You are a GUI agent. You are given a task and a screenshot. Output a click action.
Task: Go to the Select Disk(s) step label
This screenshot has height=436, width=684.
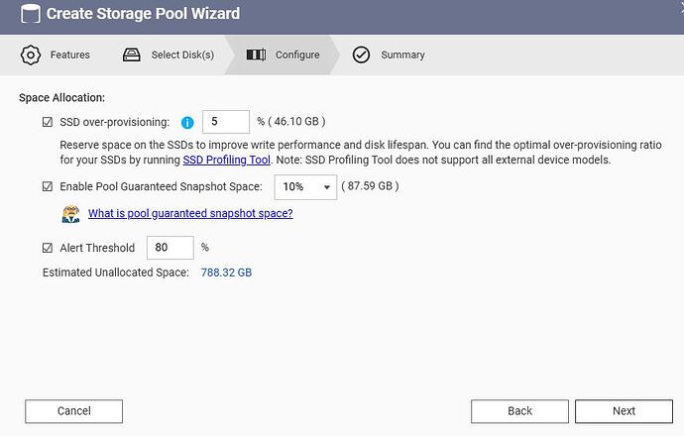[182, 54]
